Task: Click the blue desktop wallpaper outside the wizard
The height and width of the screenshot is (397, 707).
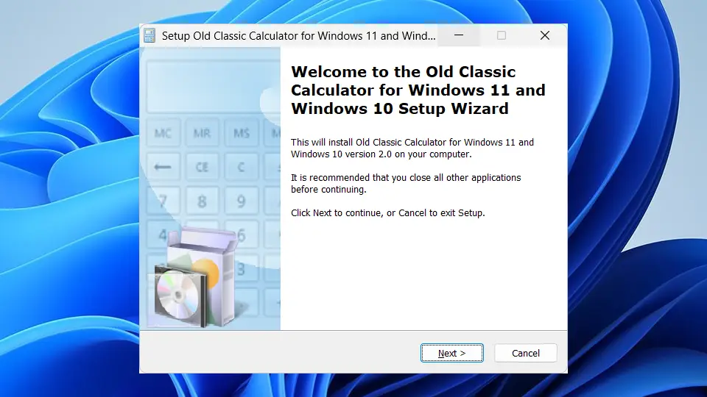Action: [68, 203]
